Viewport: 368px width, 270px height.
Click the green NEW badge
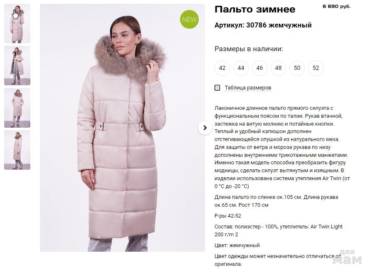coord(189,20)
